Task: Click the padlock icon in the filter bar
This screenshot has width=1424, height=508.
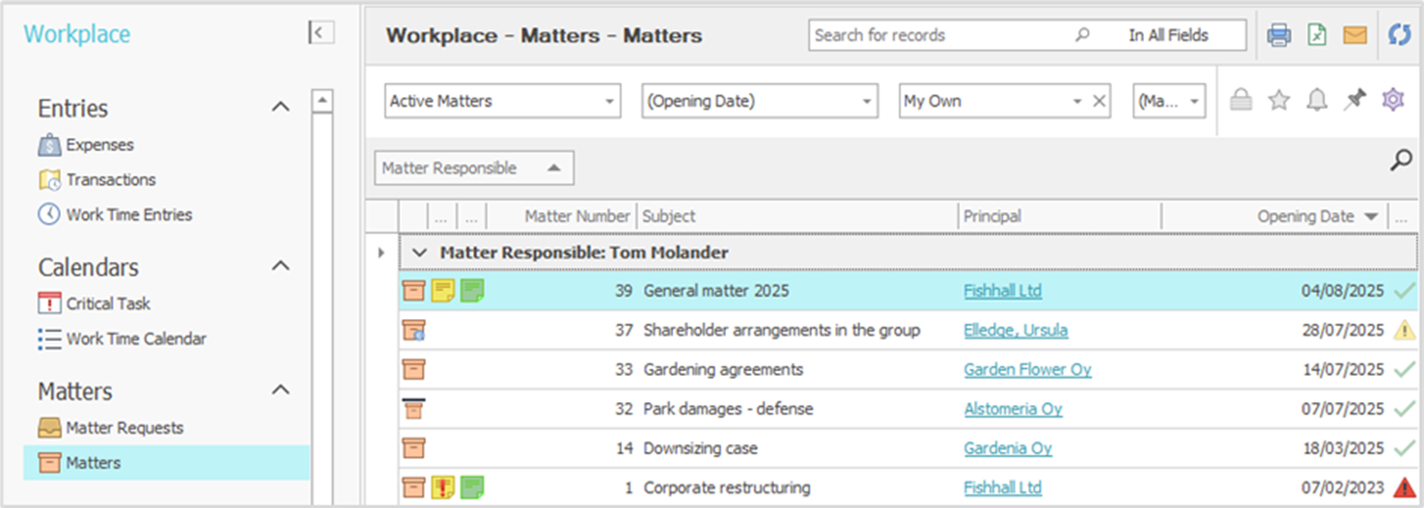Action: [1242, 100]
